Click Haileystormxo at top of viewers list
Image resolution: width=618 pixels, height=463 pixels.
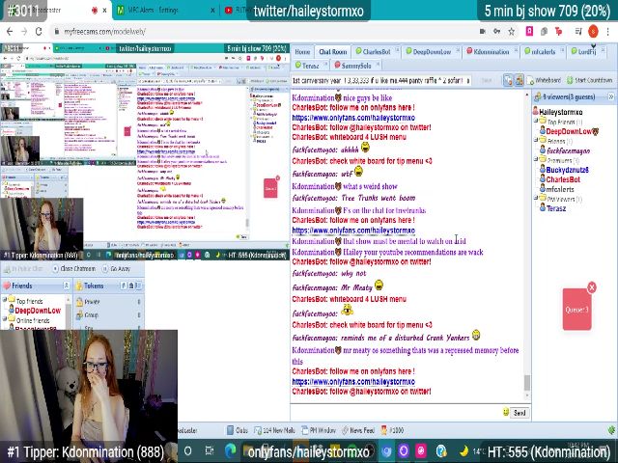point(560,112)
